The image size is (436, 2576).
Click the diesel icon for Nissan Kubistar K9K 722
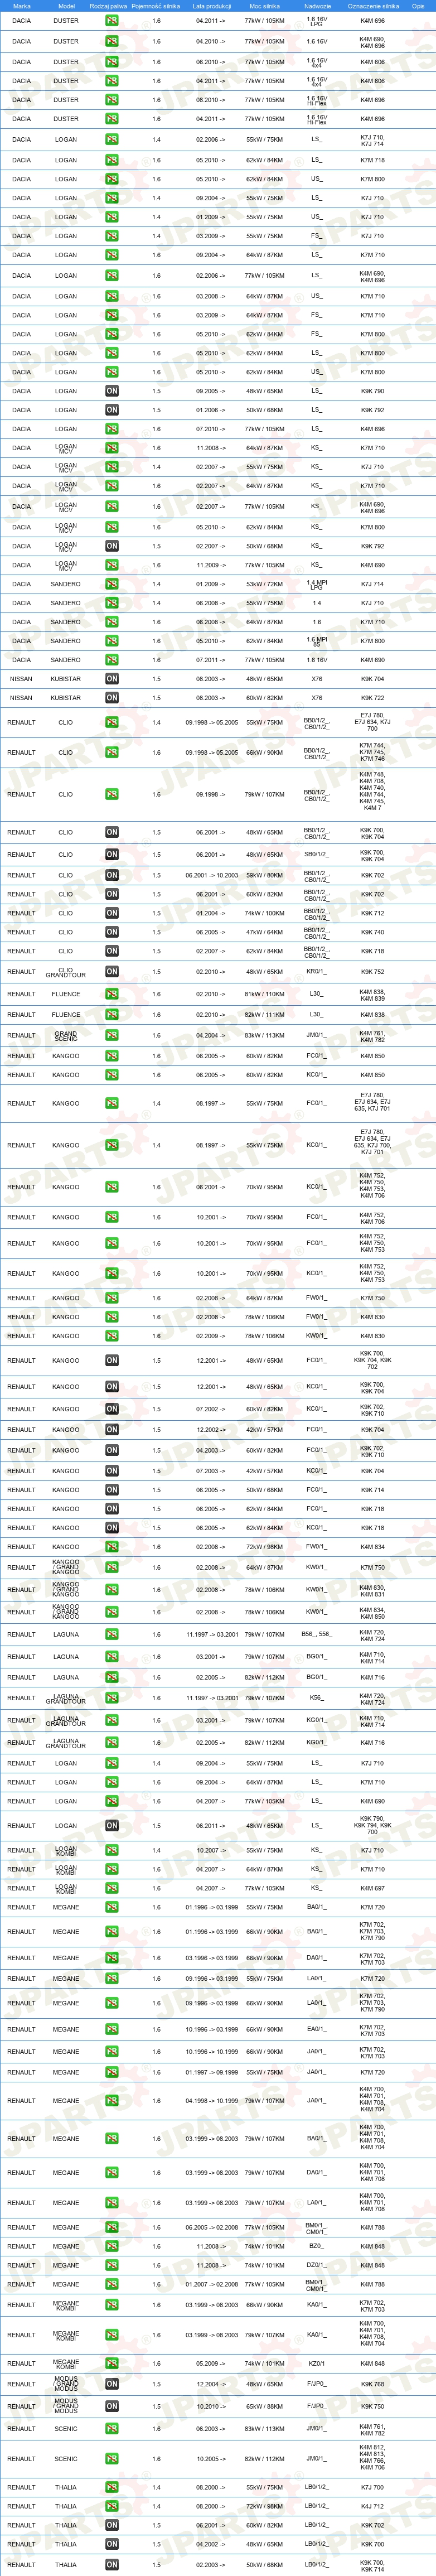point(112,698)
